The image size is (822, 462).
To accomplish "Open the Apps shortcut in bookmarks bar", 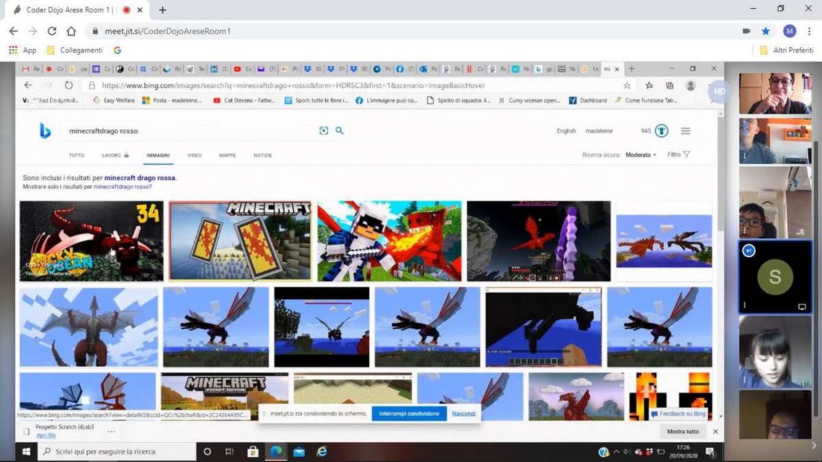I will click(22, 50).
